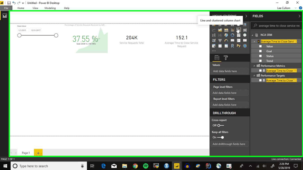The width and height of the screenshot is (303, 170).
Task: Select the Pie chart visual
Action: click(226, 35)
